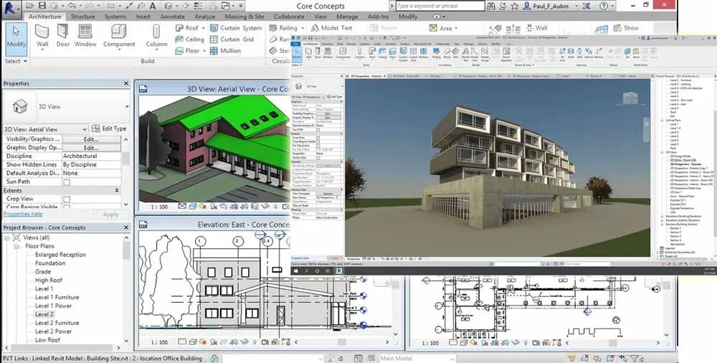The width and height of the screenshot is (717, 363).
Task: Click the Area tool icon
Action: [433, 28]
